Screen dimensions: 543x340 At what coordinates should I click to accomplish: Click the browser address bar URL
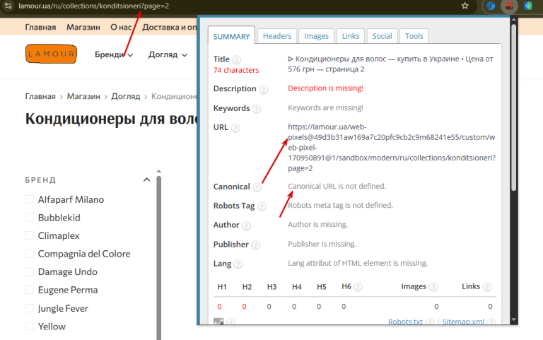pyautogui.click(x=93, y=6)
